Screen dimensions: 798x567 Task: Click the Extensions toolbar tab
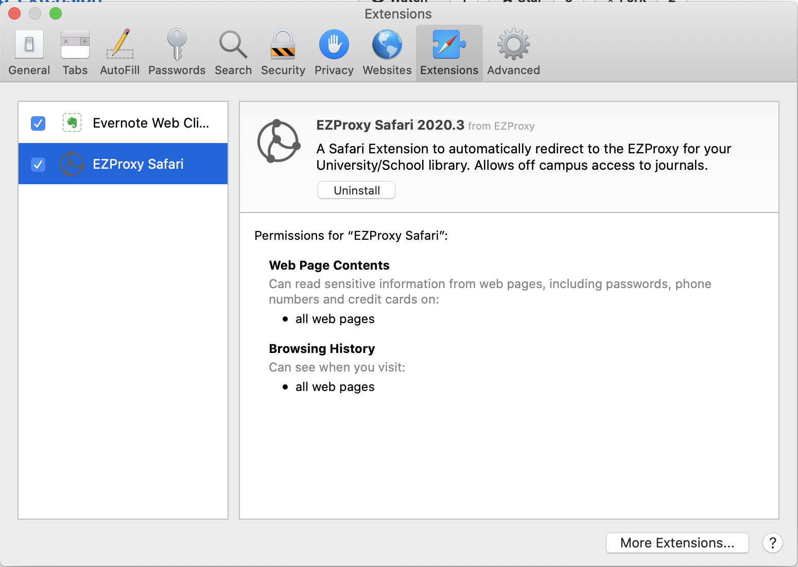point(448,51)
